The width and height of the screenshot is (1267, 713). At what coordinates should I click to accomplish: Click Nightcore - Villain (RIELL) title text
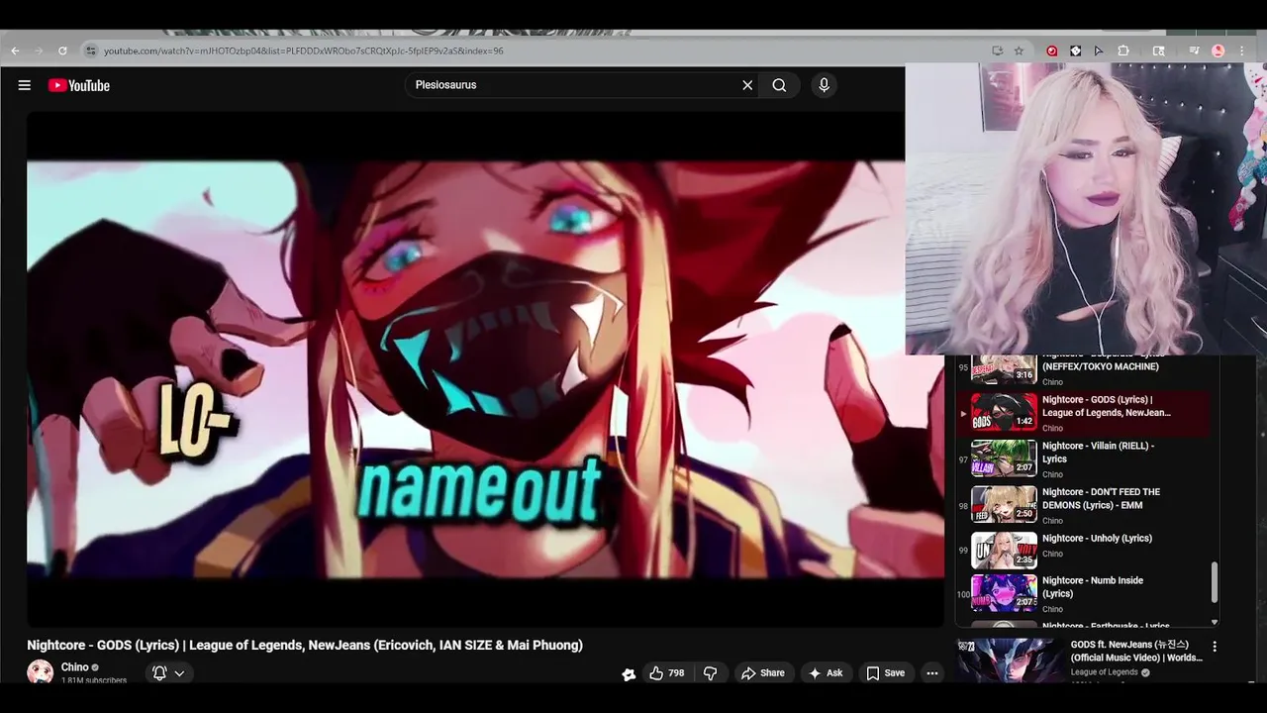click(1098, 453)
